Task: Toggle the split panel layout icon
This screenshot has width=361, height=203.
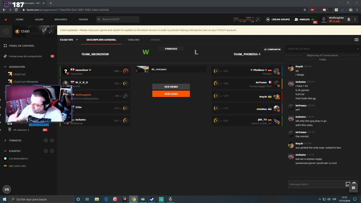Action: pos(356,40)
